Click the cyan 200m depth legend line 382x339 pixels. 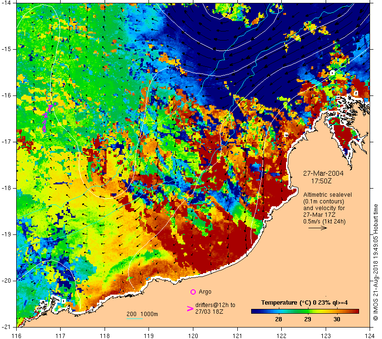[135, 318]
